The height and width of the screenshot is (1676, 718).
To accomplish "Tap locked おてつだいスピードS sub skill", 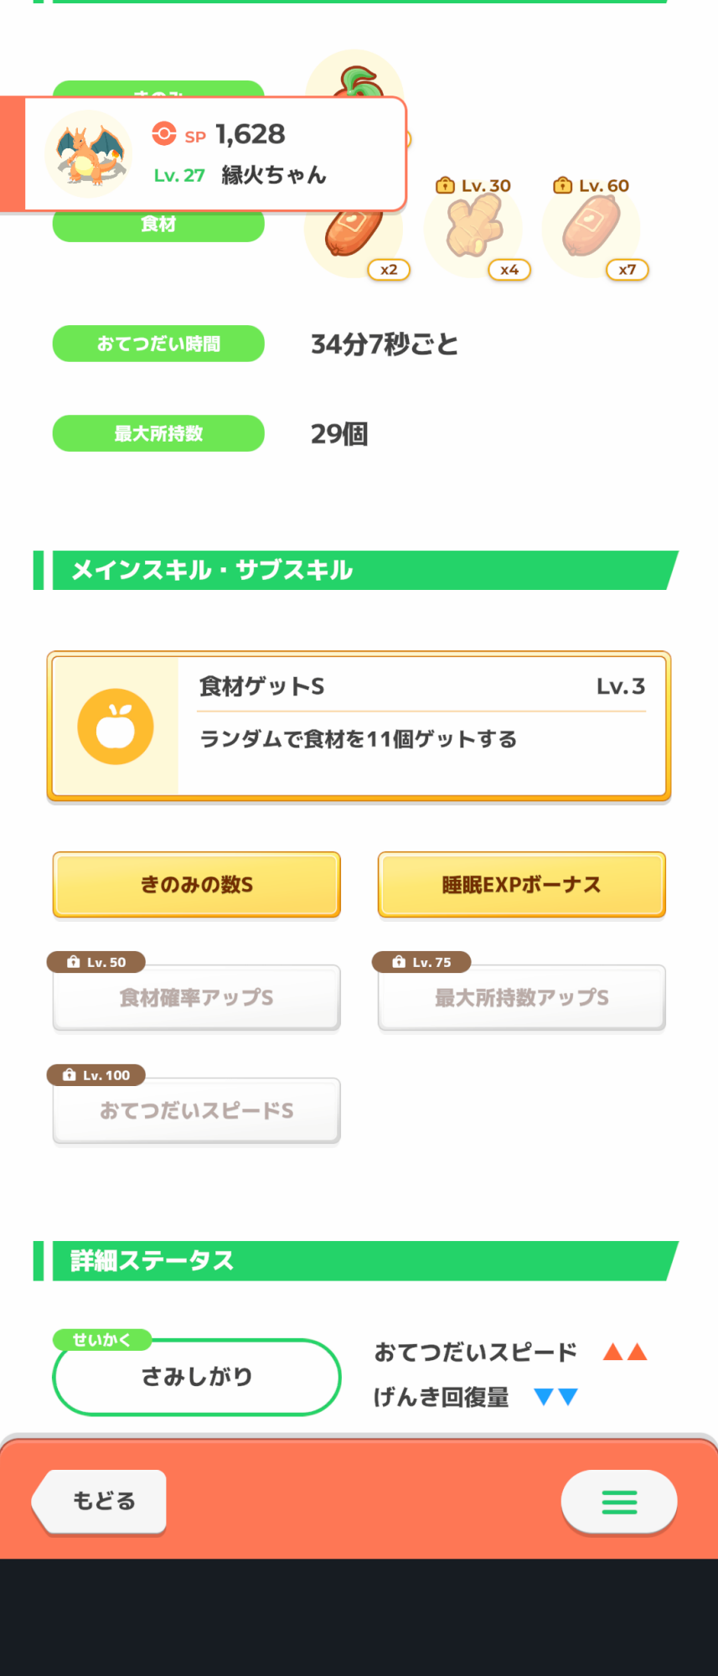I will tap(197, 1110).
